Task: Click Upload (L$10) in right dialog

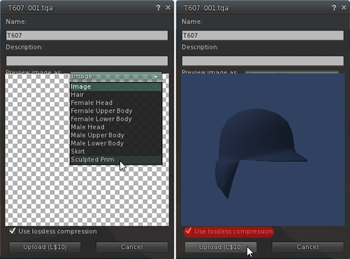Action: tap(221, 247)
